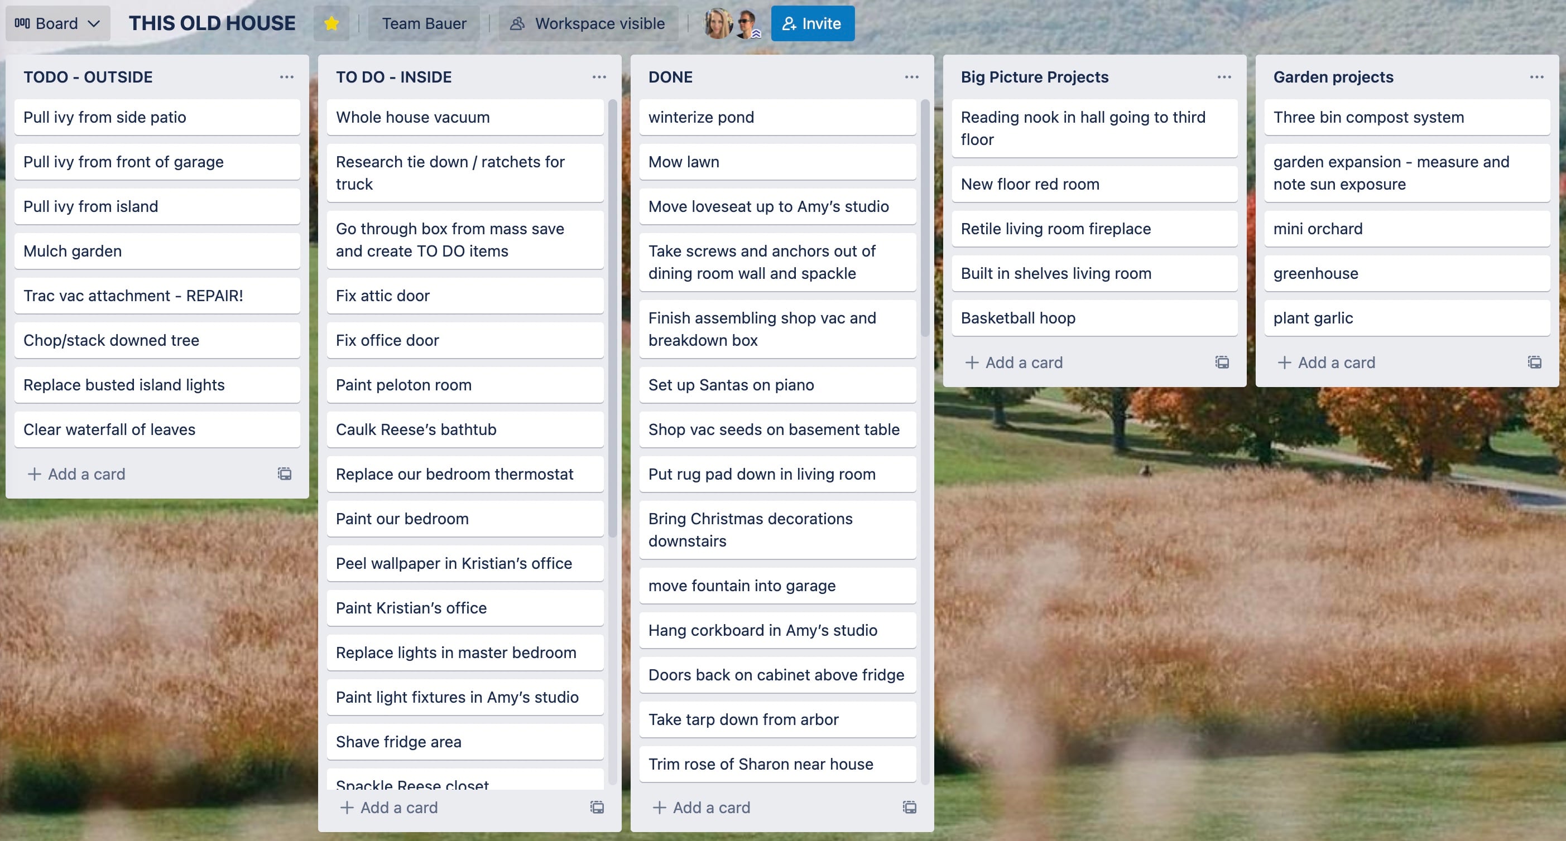Open the Board view switcher dropdown
1566x841 pixels.
pos(57,23)
